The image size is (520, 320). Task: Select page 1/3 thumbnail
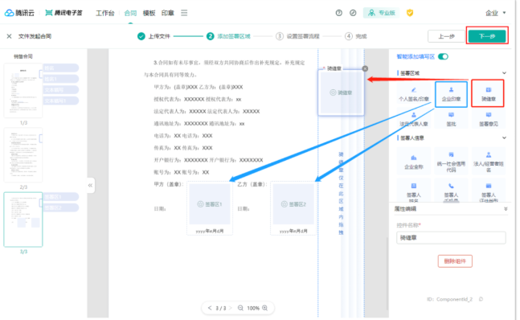pos(23,91)
